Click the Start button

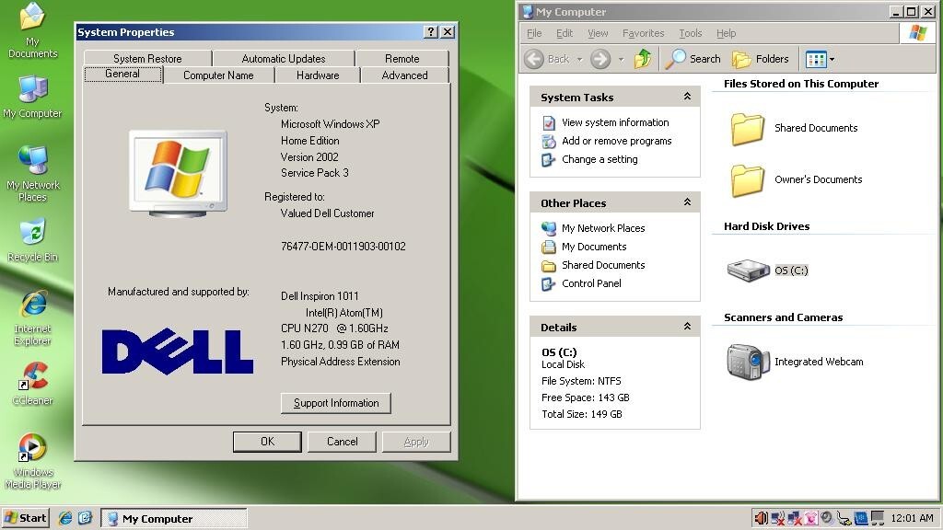[x=25, y=518]
